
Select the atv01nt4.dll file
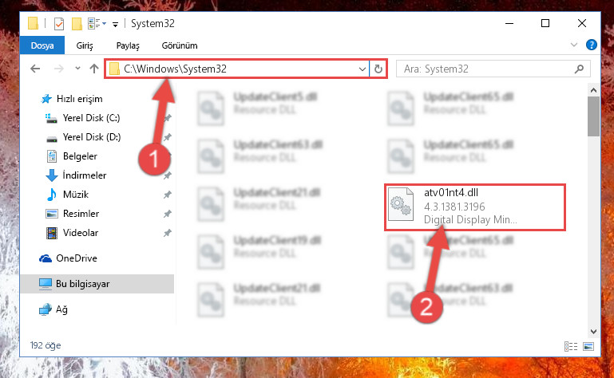474,207
